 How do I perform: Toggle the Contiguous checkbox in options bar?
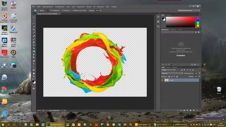tap(63, 10)
